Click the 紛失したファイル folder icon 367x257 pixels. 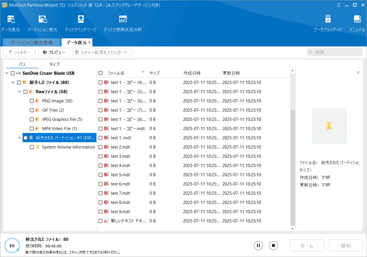(25, 82)
